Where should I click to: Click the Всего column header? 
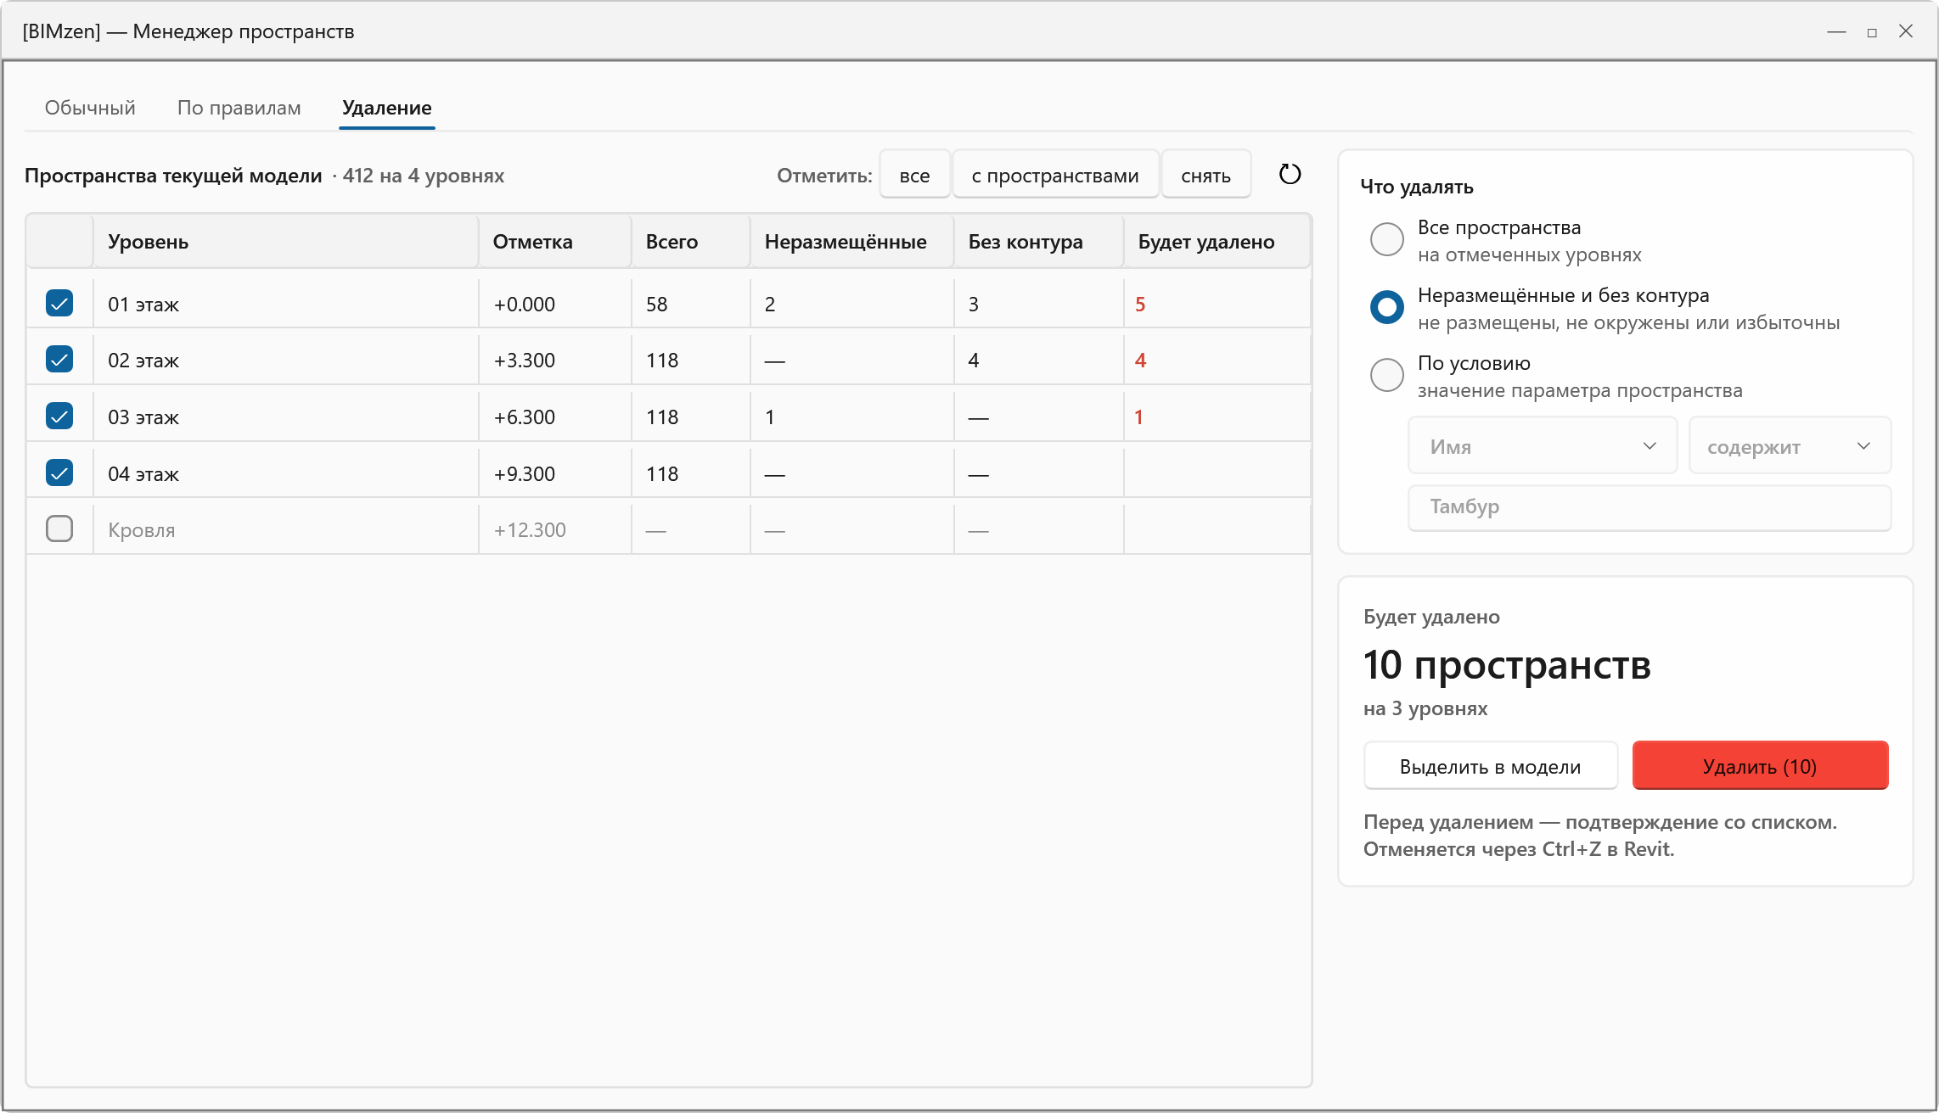tap(691, 242)
